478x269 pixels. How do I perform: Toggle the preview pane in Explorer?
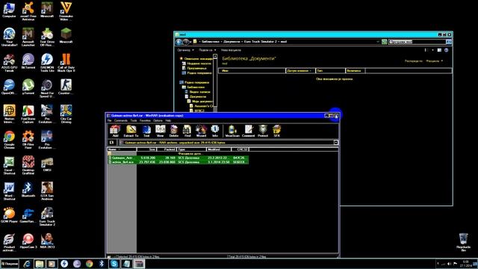[439, 50]
